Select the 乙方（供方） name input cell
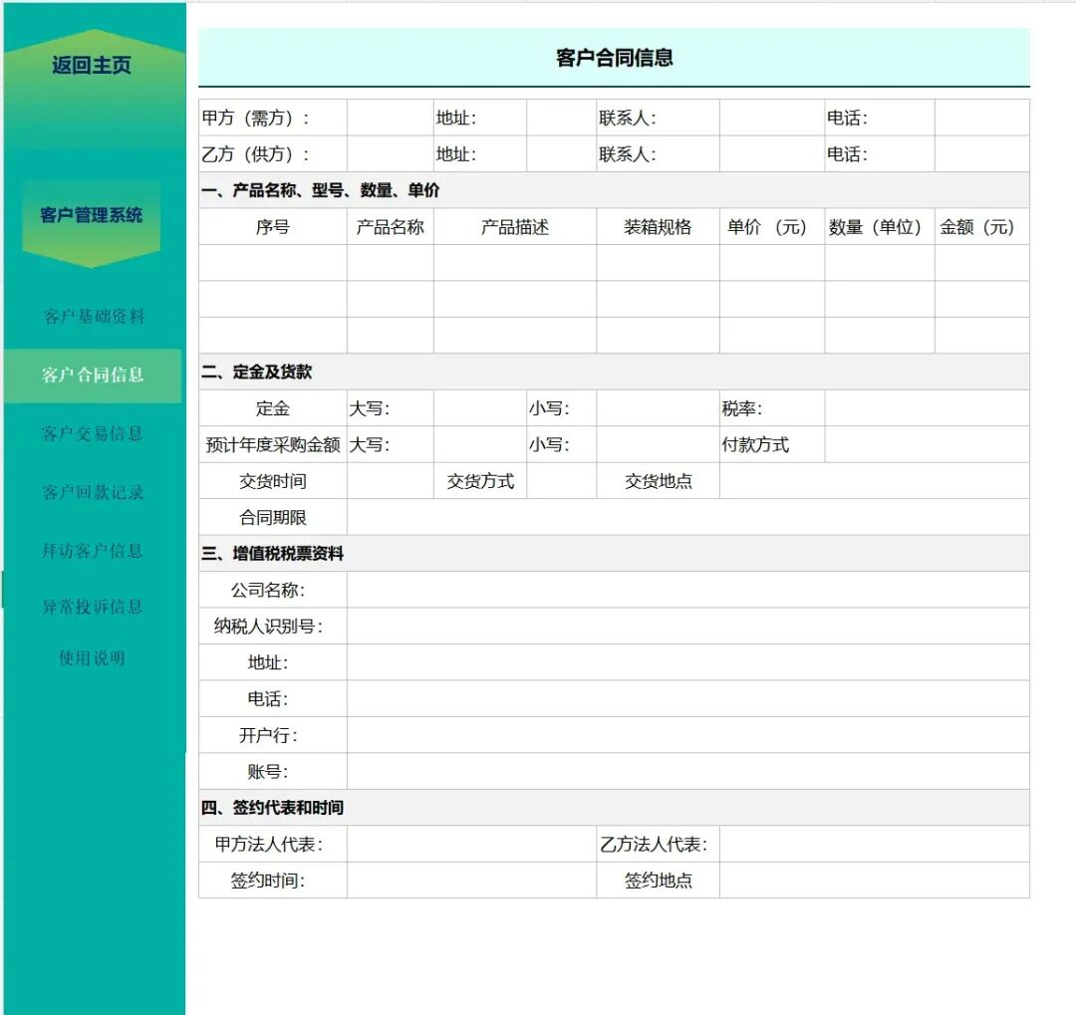The image size is (1076, 1015). click(390, 154)
